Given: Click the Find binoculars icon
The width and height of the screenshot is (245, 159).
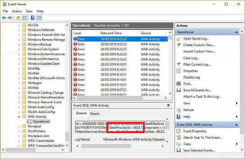Looking at the screenshot, I should (x=178, y=84).
